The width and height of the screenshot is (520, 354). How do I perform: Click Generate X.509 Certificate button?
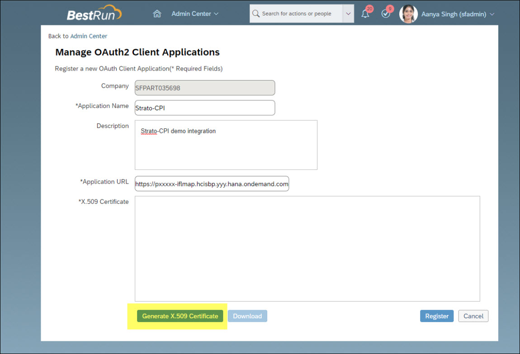[180, 316]
